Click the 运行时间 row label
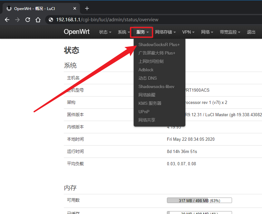Viewport: 262px width, 214px height. click(x=75, y=151)
